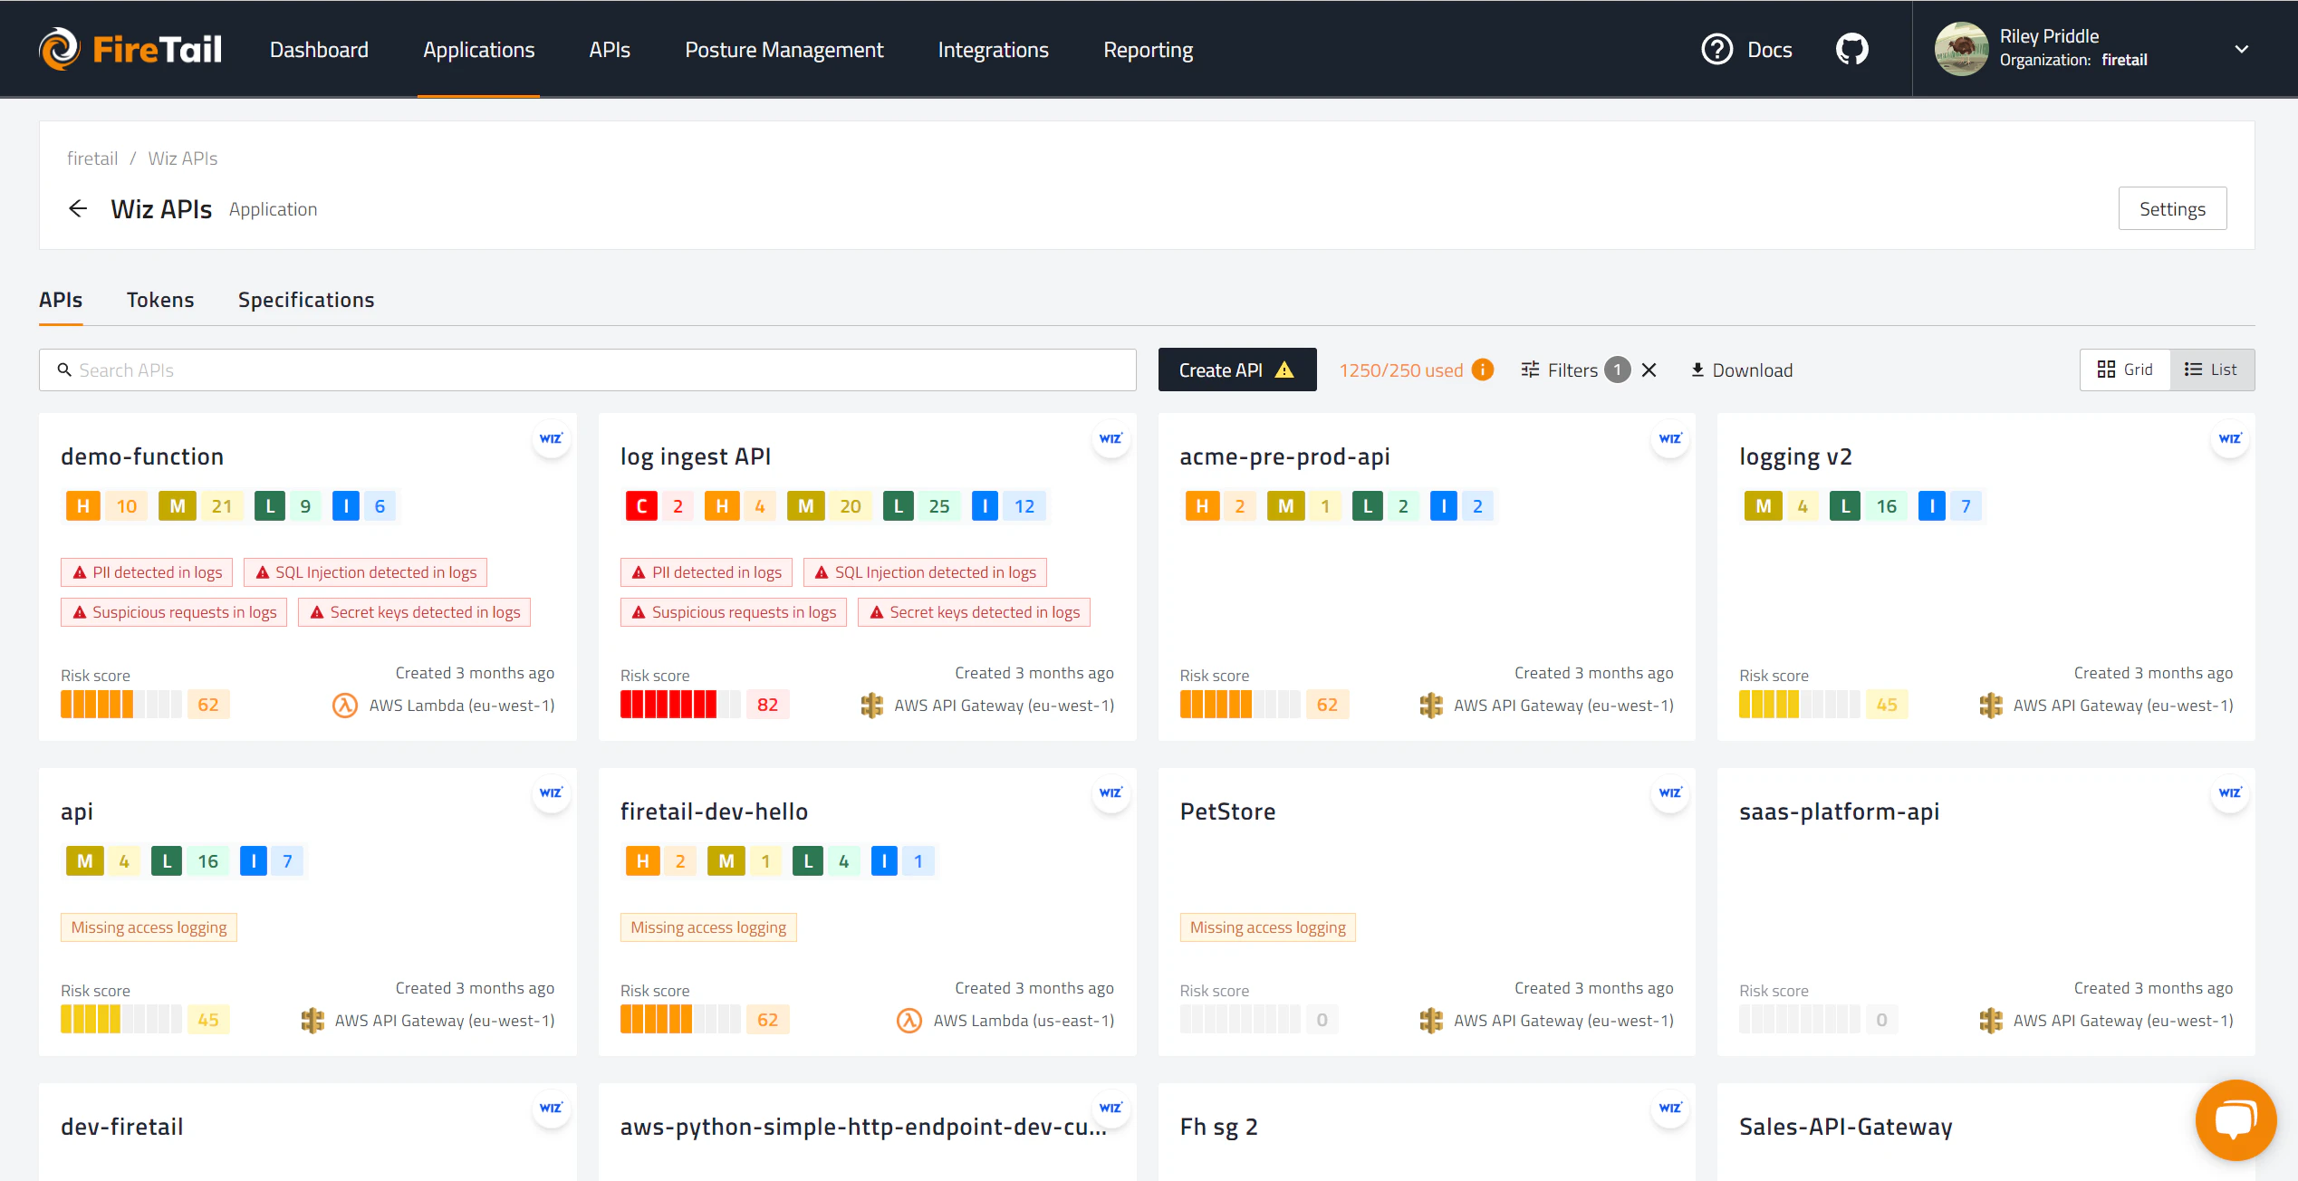Click the Wiz badge on demo-function card

click(551, 438)
